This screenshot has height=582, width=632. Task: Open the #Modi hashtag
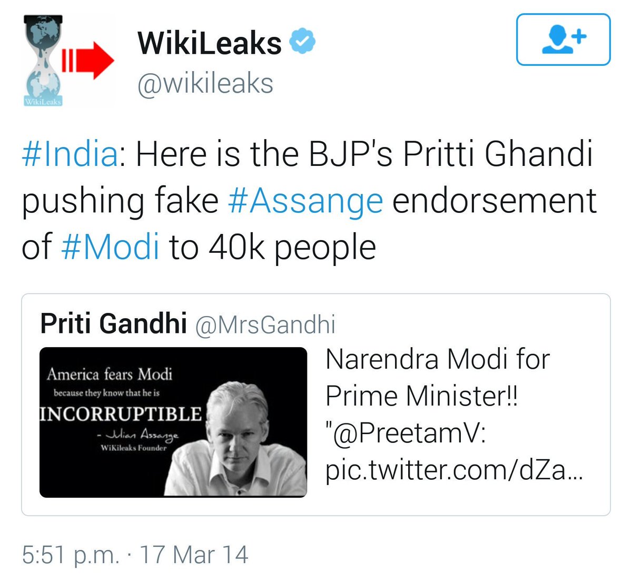[110, 247]
